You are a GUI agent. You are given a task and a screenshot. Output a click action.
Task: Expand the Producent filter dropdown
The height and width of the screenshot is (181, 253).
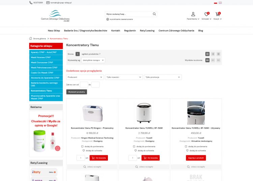pos(85,77)
